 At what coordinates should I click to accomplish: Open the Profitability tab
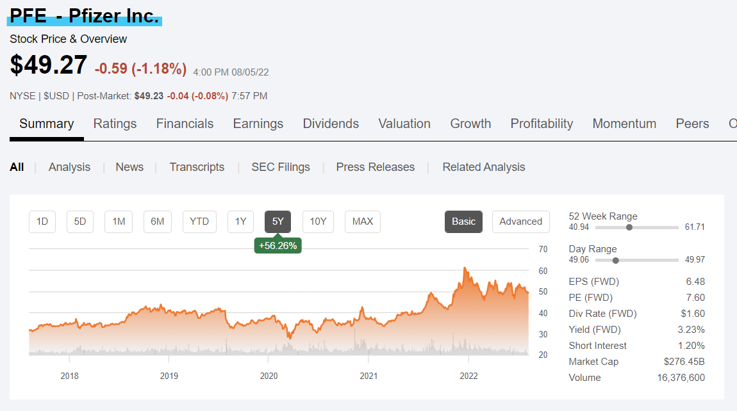(x=542, y=124)
